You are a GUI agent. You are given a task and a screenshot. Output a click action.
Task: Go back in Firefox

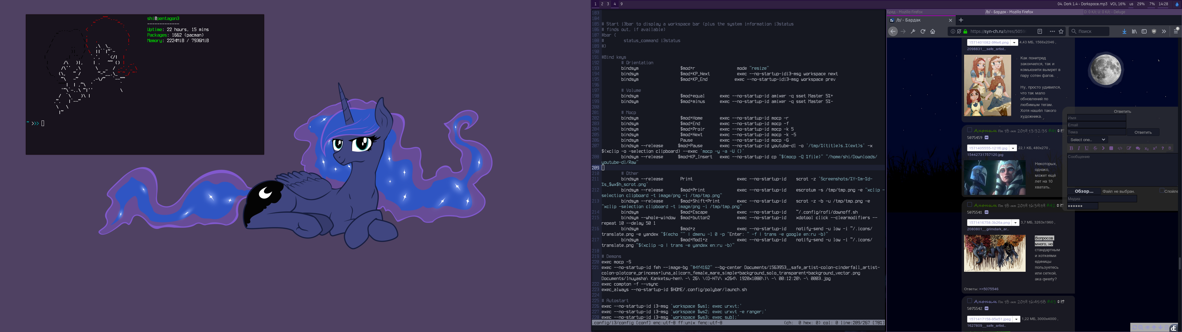click(x=892, y=31)
